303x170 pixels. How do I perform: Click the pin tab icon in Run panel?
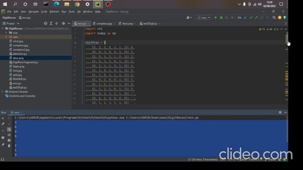pyautogui.click(x=3, y=144)
